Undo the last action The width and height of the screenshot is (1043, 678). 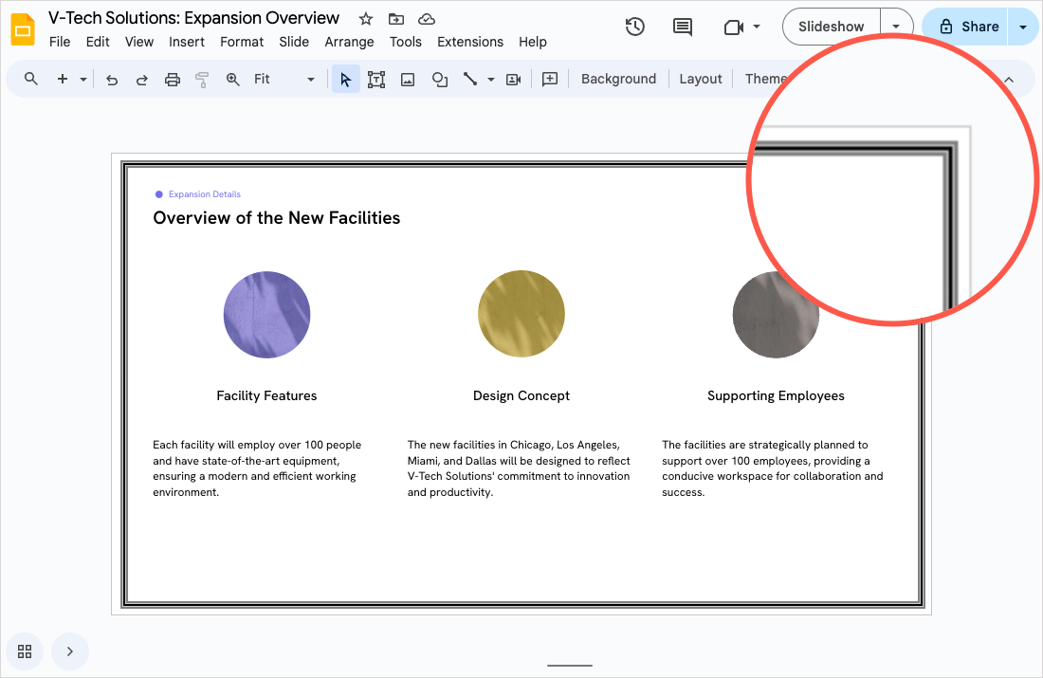(112, 80)
